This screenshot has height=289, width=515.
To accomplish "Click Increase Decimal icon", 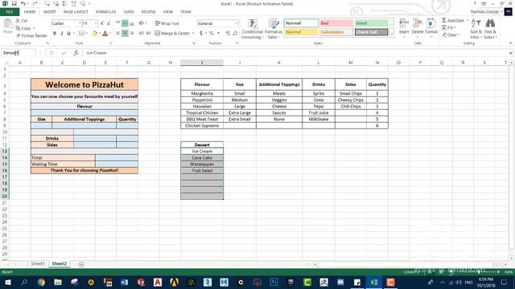I will pyautogui.click(x=228, y=34).
